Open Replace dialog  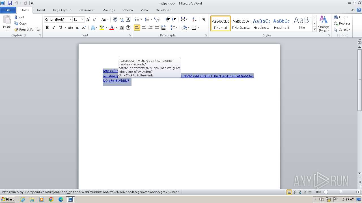pos(342,23)
